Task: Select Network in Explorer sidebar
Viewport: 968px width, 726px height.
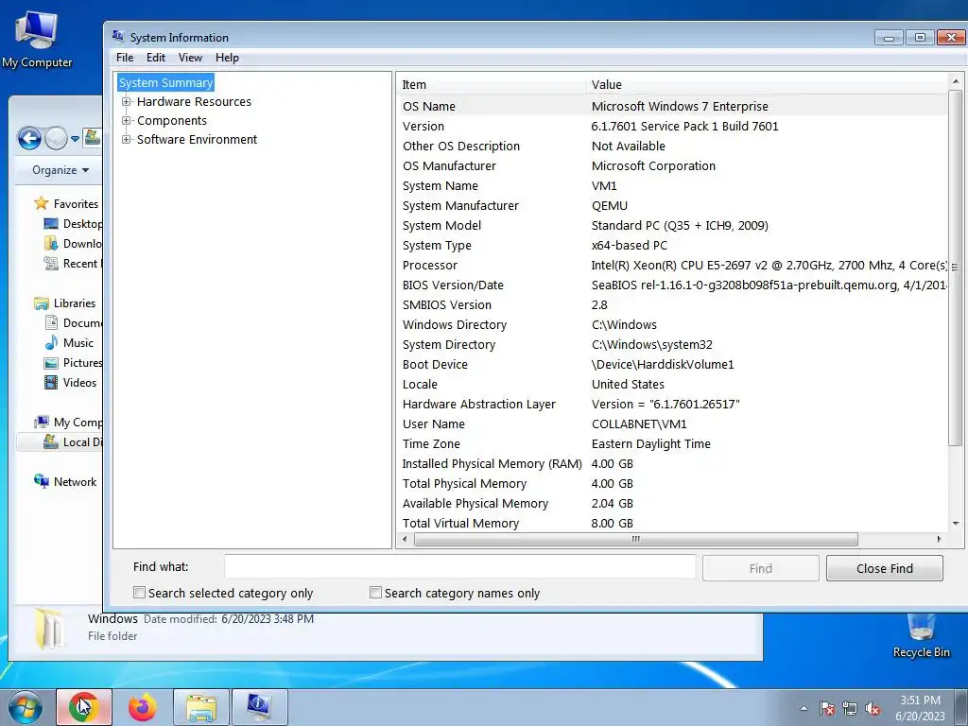Action: [65, 481]
